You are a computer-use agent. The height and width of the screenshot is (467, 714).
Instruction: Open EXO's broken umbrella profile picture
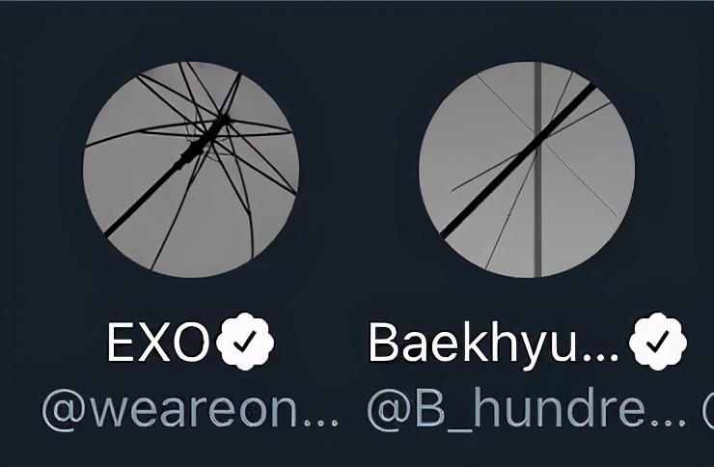[191, 169]
